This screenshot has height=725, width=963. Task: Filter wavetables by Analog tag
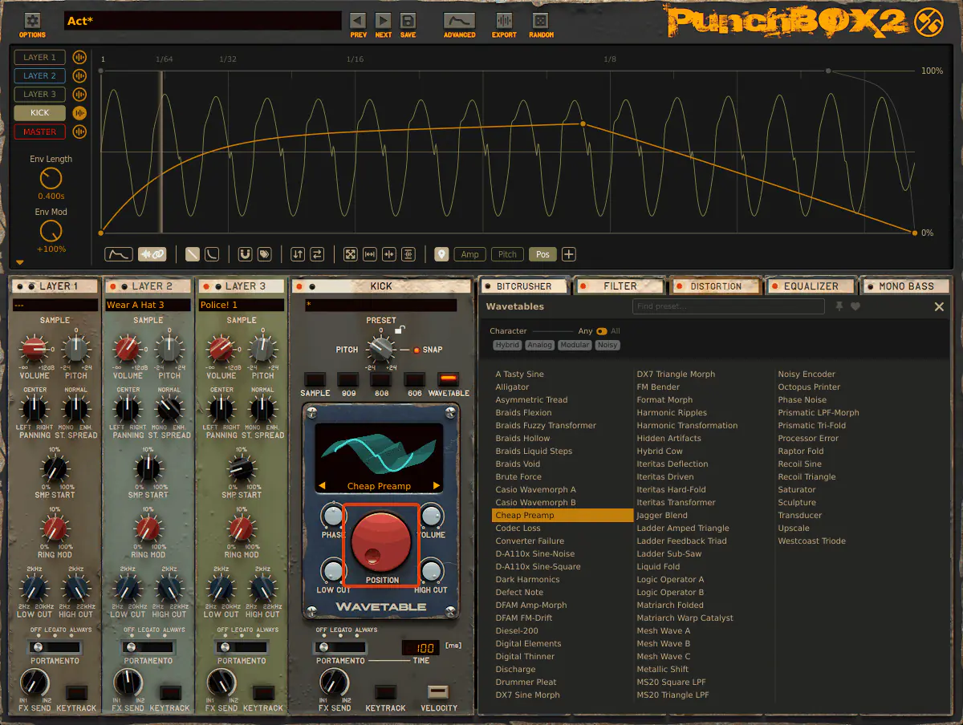click(x=540, y=345)
